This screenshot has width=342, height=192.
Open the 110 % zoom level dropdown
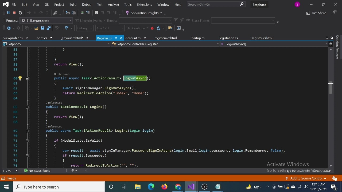point(10,171)
